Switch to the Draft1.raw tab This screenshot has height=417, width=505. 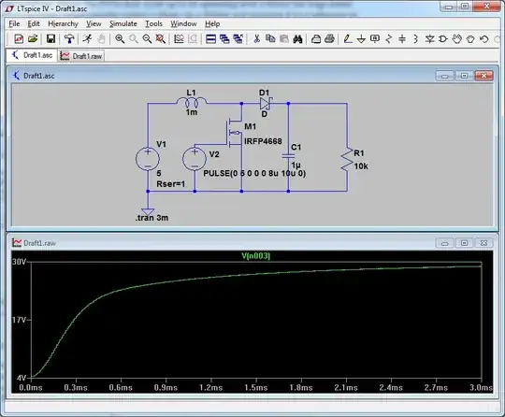[x=81, y=56]
